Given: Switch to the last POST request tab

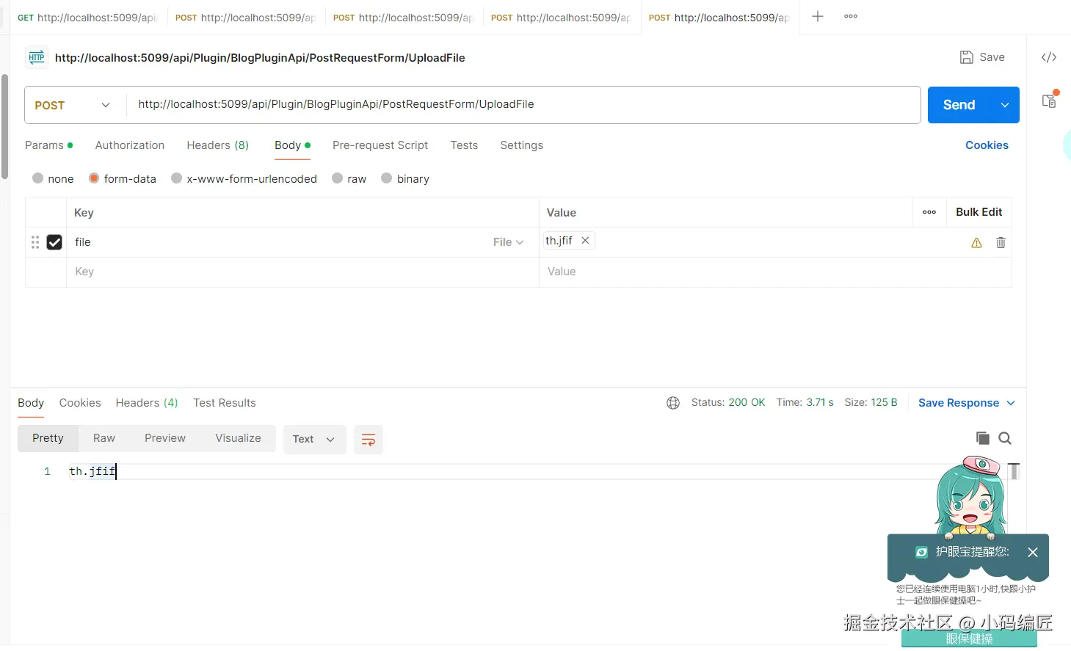Looking at the screenshot, I should coord(719,18).
